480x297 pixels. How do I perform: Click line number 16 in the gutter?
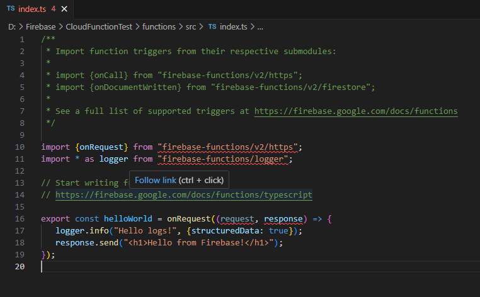click(20, 219)
